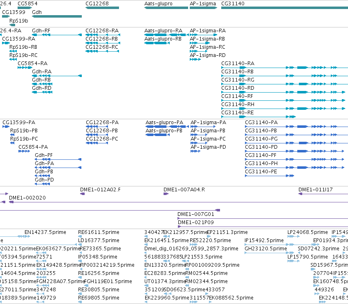Select the SD07242.3prime EST label
The height and width of the screenshot is (304, 348).
[x=319, y=249]
